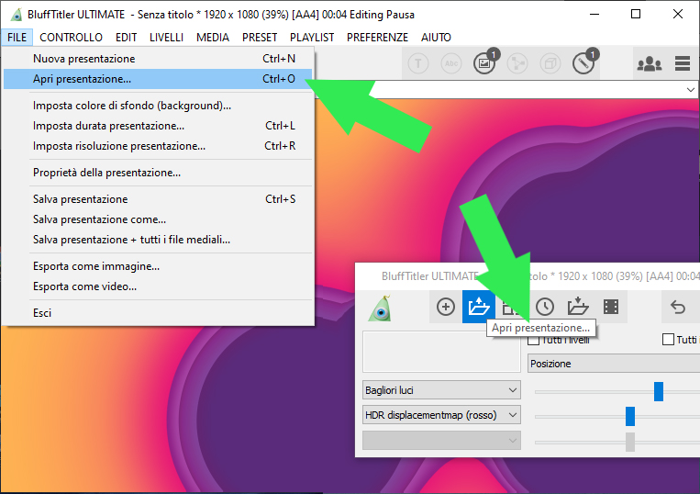Choose 'Nuova presentazione' from File menu
The image size is (700, 494).
click(x=158, y=59)
